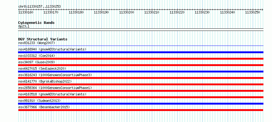Image resolution: width=272 pixels, height=122 pixels.
Task: Select the 8p23.1 band label
Action: point(24,27)
